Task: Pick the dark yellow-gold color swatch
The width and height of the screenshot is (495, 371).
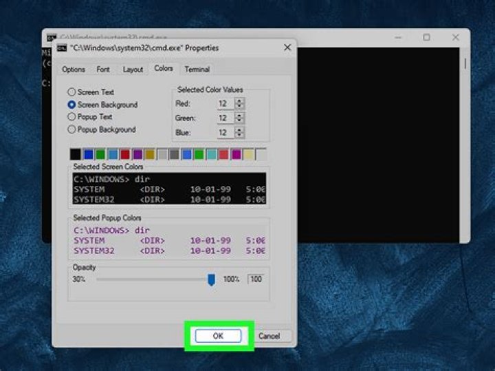Action: [x=150, y=154]
